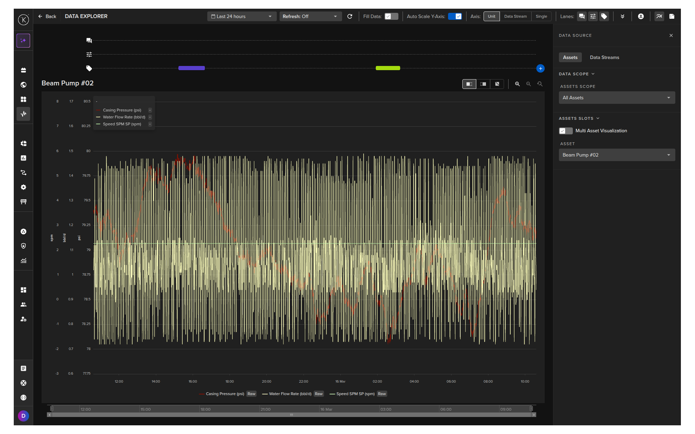The height and width of the screenshot is (434, 695).
Task: Open the shield icon in the sidebar
Action: [x=24, y=246]
